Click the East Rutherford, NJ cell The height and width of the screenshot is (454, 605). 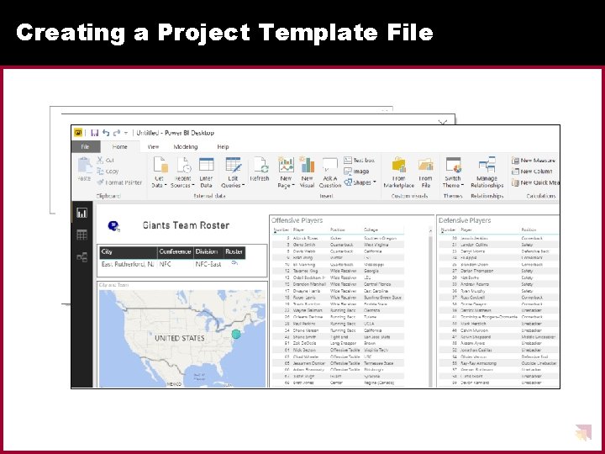pyautogui.click(x=128, y=264)
